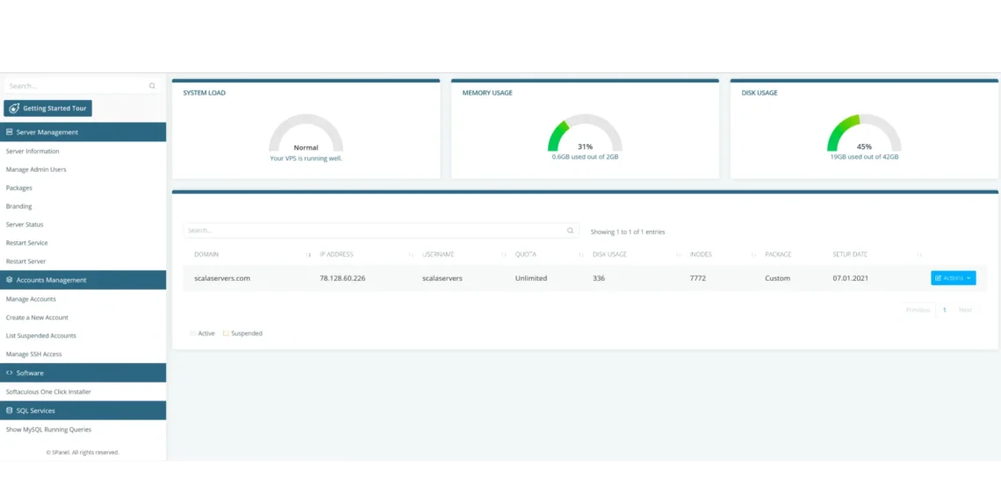
Task: Click the Custom package cell
Action: click(x=778, y=279)
